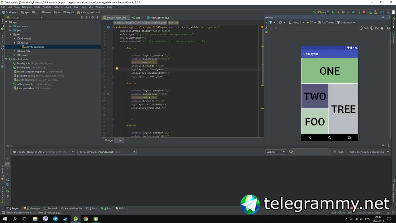Image resolution: width=396 pixels, height=223 pixels.
Task: Open the Android Profiler tab
Action: (71, 208)
